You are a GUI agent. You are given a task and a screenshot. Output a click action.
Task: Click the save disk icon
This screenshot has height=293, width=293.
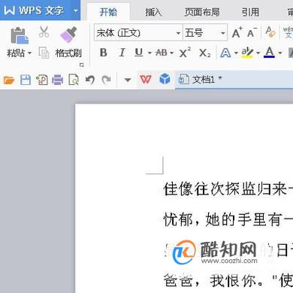(26, 80)
